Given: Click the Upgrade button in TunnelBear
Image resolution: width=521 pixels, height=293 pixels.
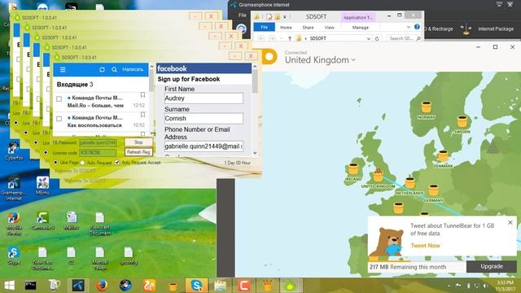Looking at the screenshot, I should (x=492, y=266).
